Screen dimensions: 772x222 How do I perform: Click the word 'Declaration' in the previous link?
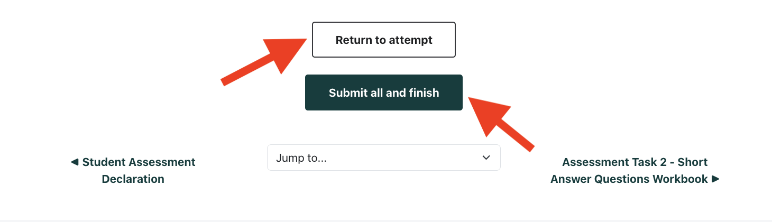click(133, 179)
